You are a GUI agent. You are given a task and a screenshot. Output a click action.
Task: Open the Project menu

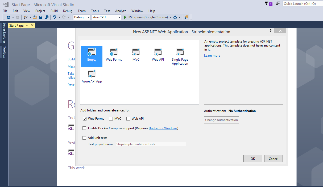40,11
